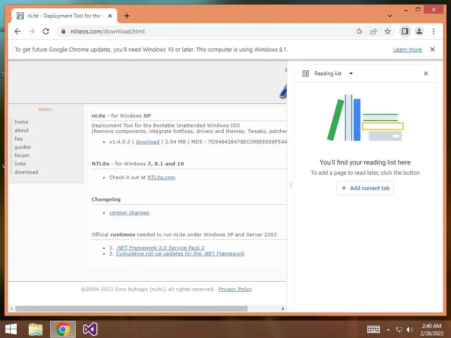The width and height of the screenshot is (451, 338).
Task: Open the tab search chevron
Action: (390, 16)
